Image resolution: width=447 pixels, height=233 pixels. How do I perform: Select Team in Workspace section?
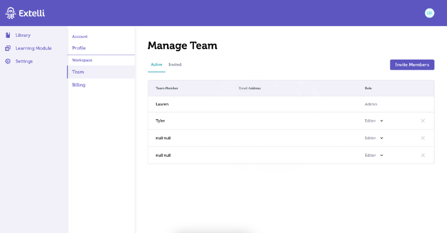click(101, 72)
